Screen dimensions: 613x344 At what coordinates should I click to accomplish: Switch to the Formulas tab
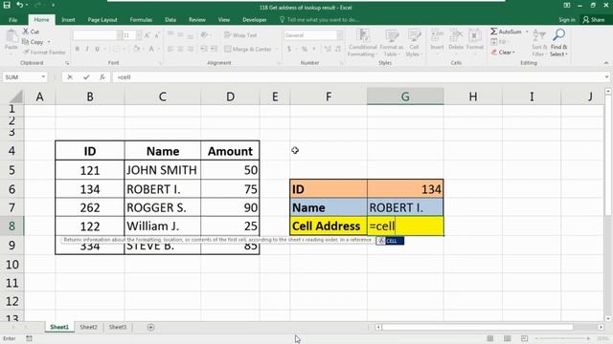[x=141, y=19]
